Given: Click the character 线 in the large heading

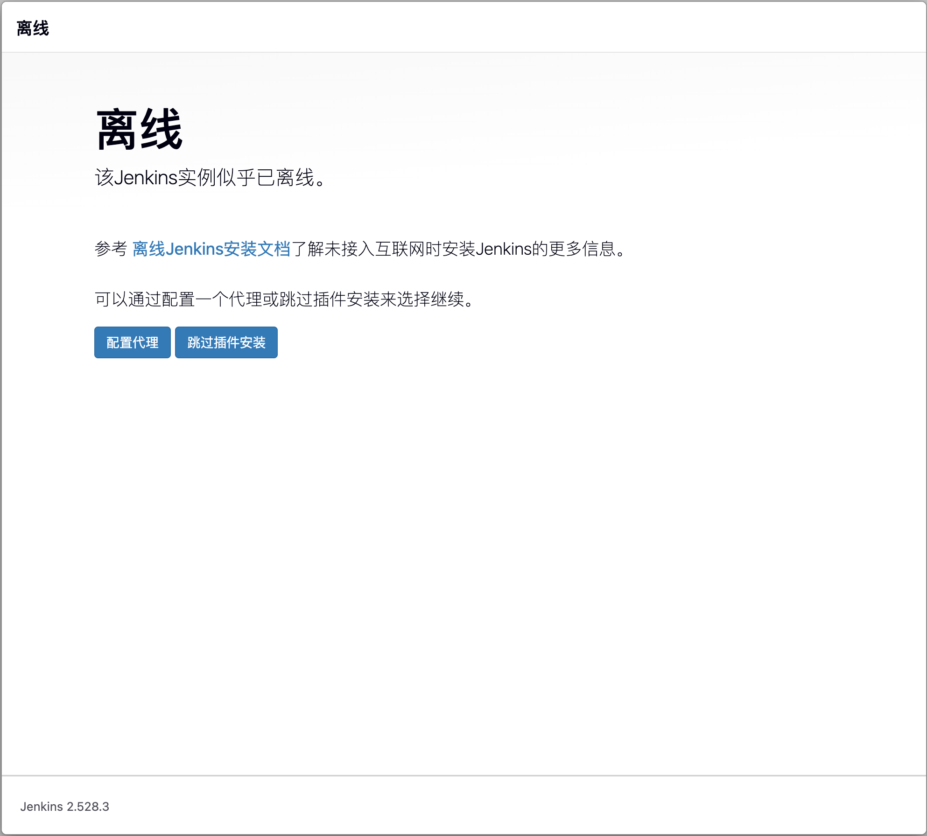Looking at the screenshot, I should [x=161, y=130].
